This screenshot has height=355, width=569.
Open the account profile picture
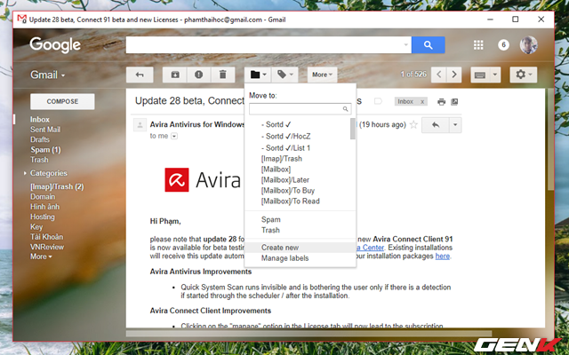tap(528, 45)
